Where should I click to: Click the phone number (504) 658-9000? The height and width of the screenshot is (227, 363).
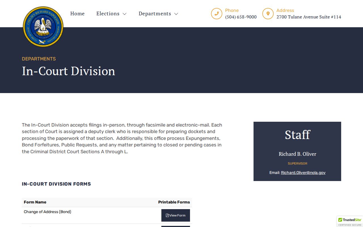point(241,17)
